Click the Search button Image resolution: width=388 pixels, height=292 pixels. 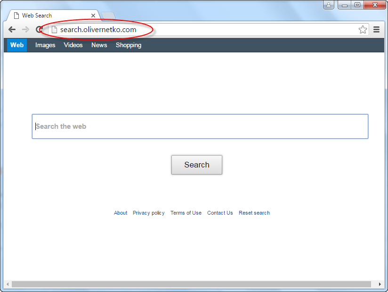pos(197,165)
